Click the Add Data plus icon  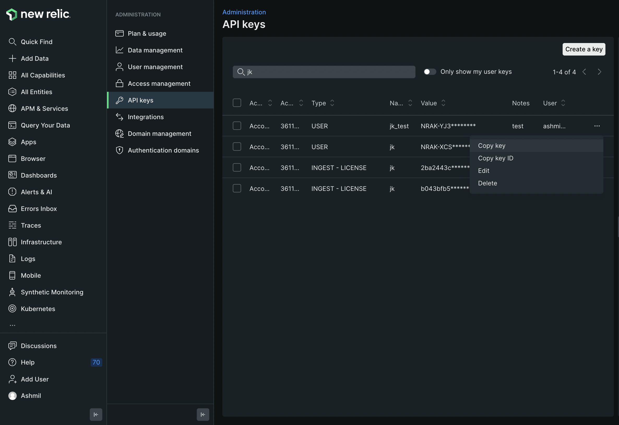pyautogui.click(x=12, y=59)
